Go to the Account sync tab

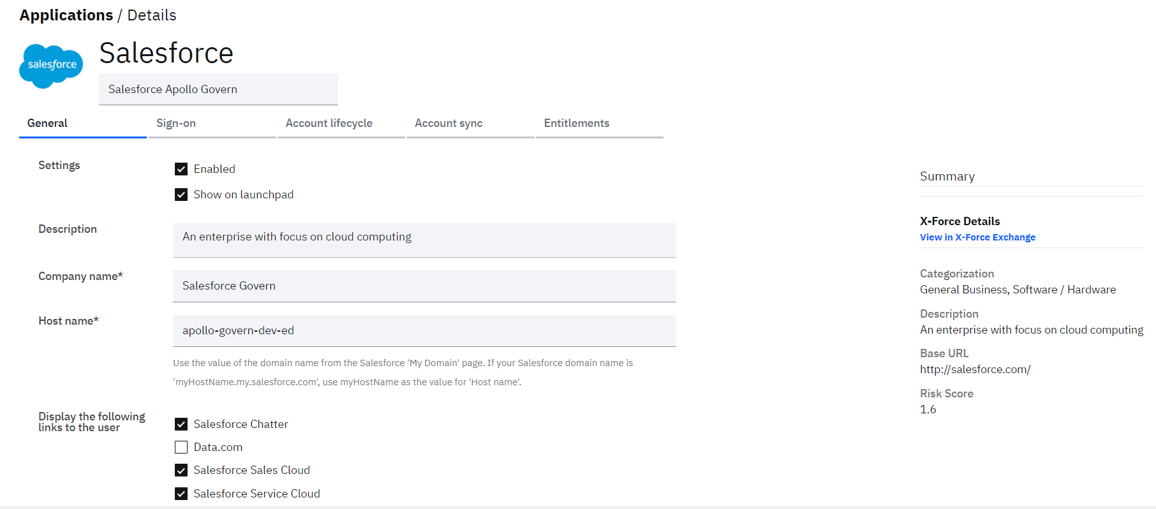tap(470, 123)
